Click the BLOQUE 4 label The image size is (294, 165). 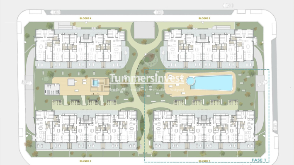click(x=85, y=18)
